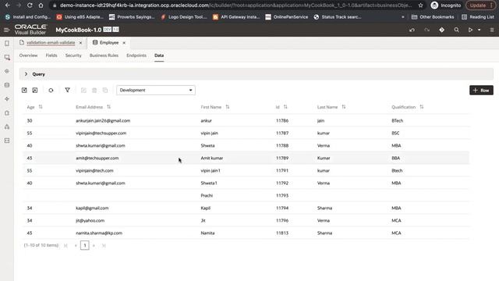The height and width of the screenshot is (281, 499).
Task: Click the + Row button
Action: 481,91
